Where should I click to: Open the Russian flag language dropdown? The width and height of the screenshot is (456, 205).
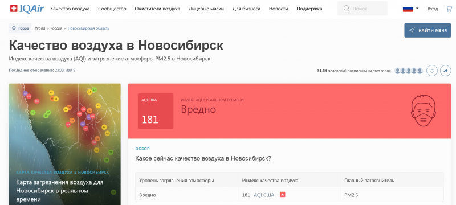tap(410, 9)
